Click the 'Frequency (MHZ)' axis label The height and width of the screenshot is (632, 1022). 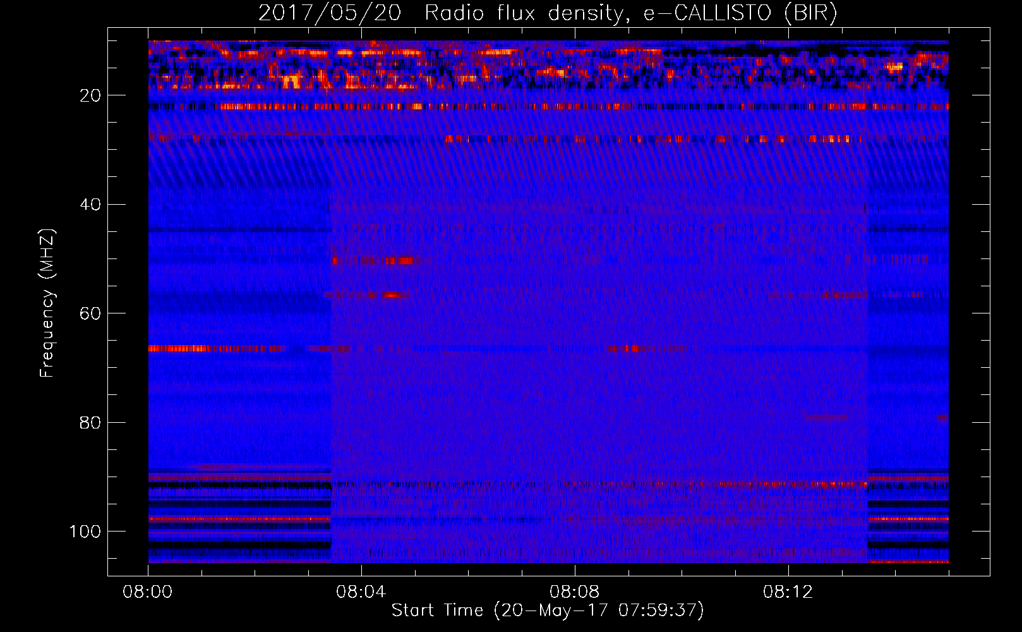coord(48,303)
